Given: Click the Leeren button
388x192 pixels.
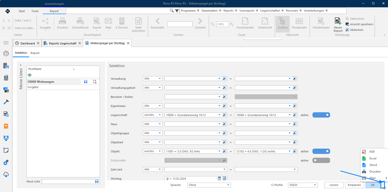Looking at the screenshot, I should pyautogui.click(x=334, y=185).
